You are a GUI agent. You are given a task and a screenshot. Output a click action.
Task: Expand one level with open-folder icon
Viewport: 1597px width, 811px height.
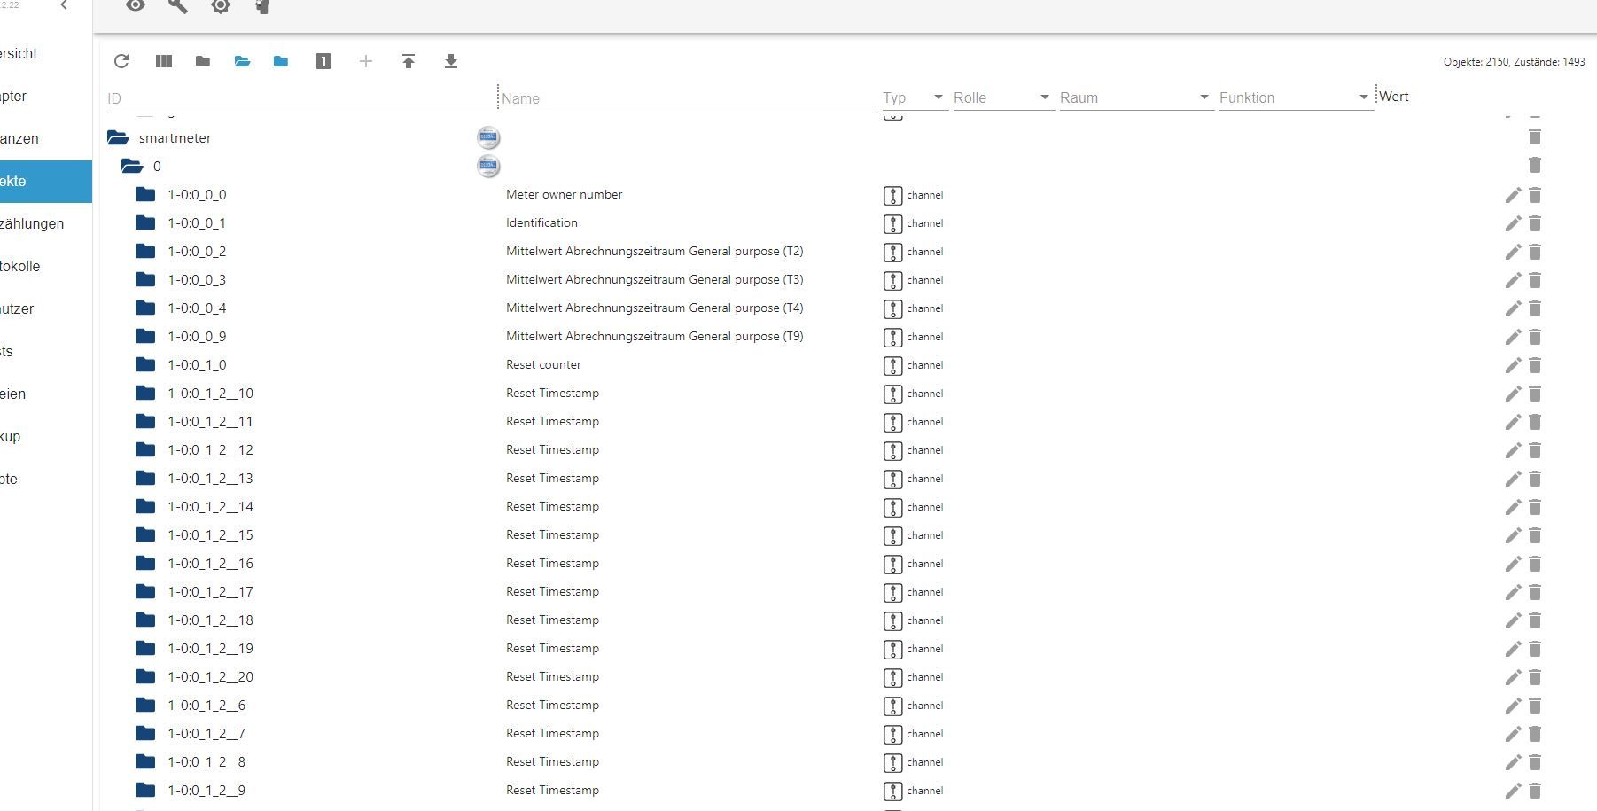(242, 61)
